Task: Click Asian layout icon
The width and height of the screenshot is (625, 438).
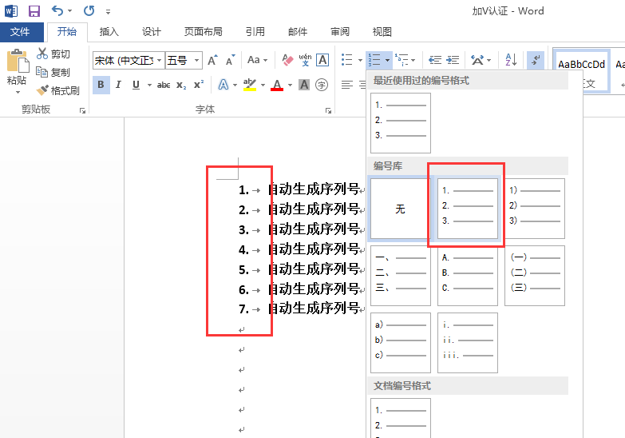Action: point(477,60)
